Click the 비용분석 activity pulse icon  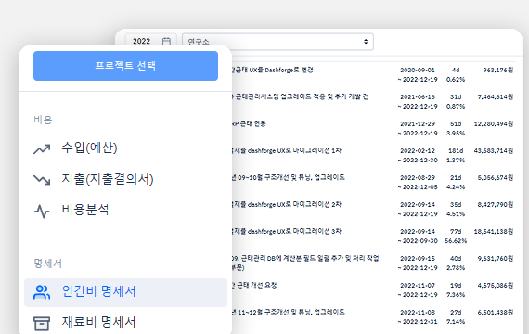coord(42,212)
